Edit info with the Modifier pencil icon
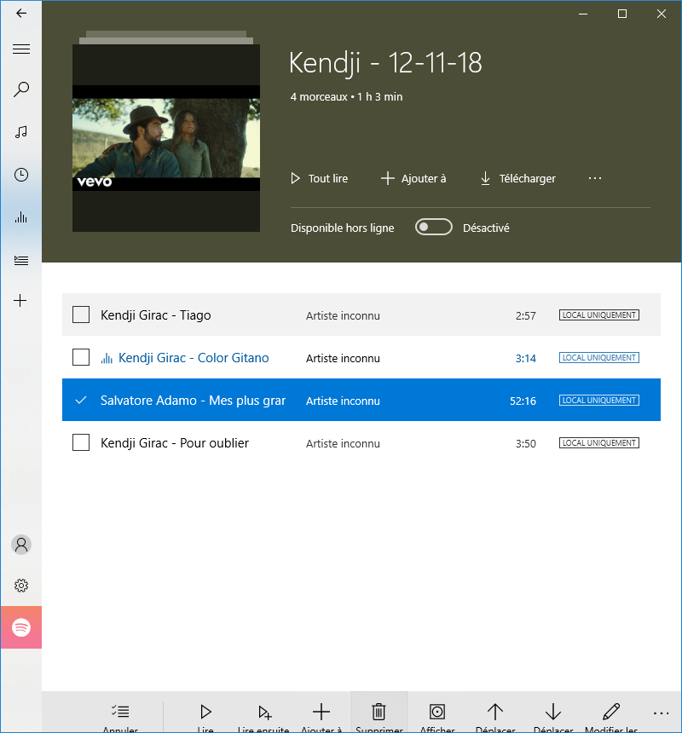682x733 pixels. [x=611, y=712]
